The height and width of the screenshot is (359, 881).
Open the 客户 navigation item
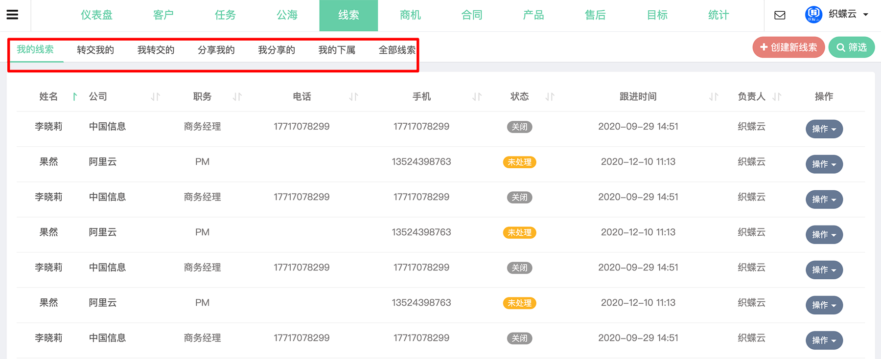pos(163,15)
